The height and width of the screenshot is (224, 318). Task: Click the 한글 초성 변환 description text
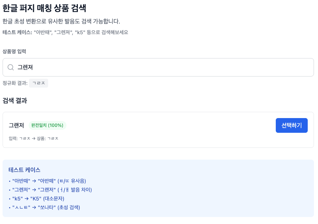click(x=61, y=21)
